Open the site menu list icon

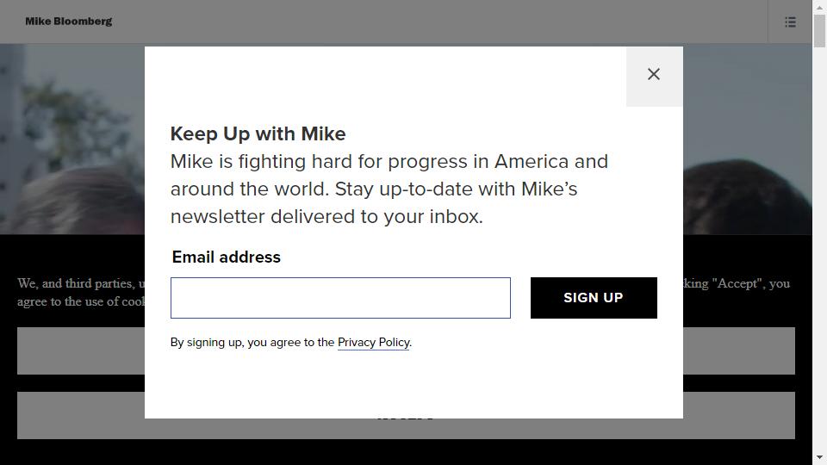click(x=790, y=22)
